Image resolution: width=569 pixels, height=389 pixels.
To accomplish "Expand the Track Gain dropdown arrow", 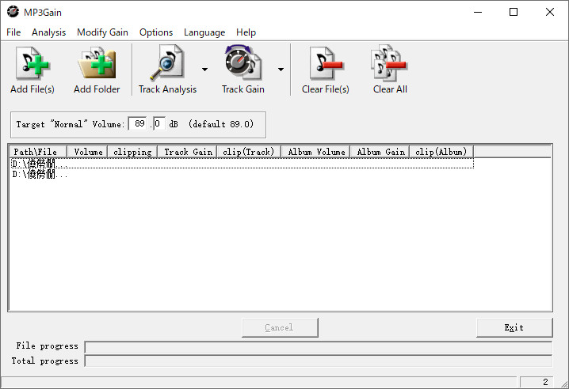I will point(281,69).
